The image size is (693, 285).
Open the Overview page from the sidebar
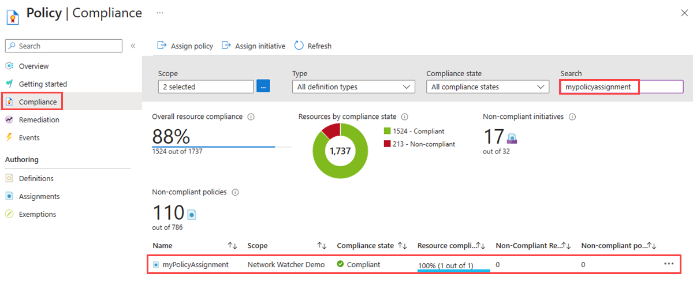33,66
